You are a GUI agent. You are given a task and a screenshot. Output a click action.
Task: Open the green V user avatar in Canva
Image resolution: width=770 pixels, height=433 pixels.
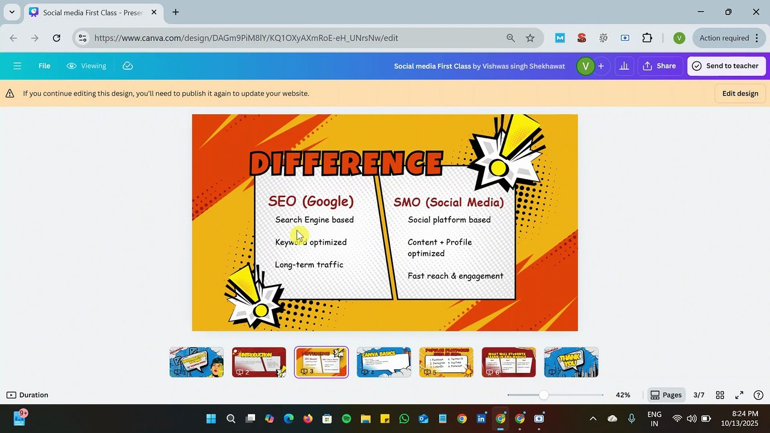point(585,66)
